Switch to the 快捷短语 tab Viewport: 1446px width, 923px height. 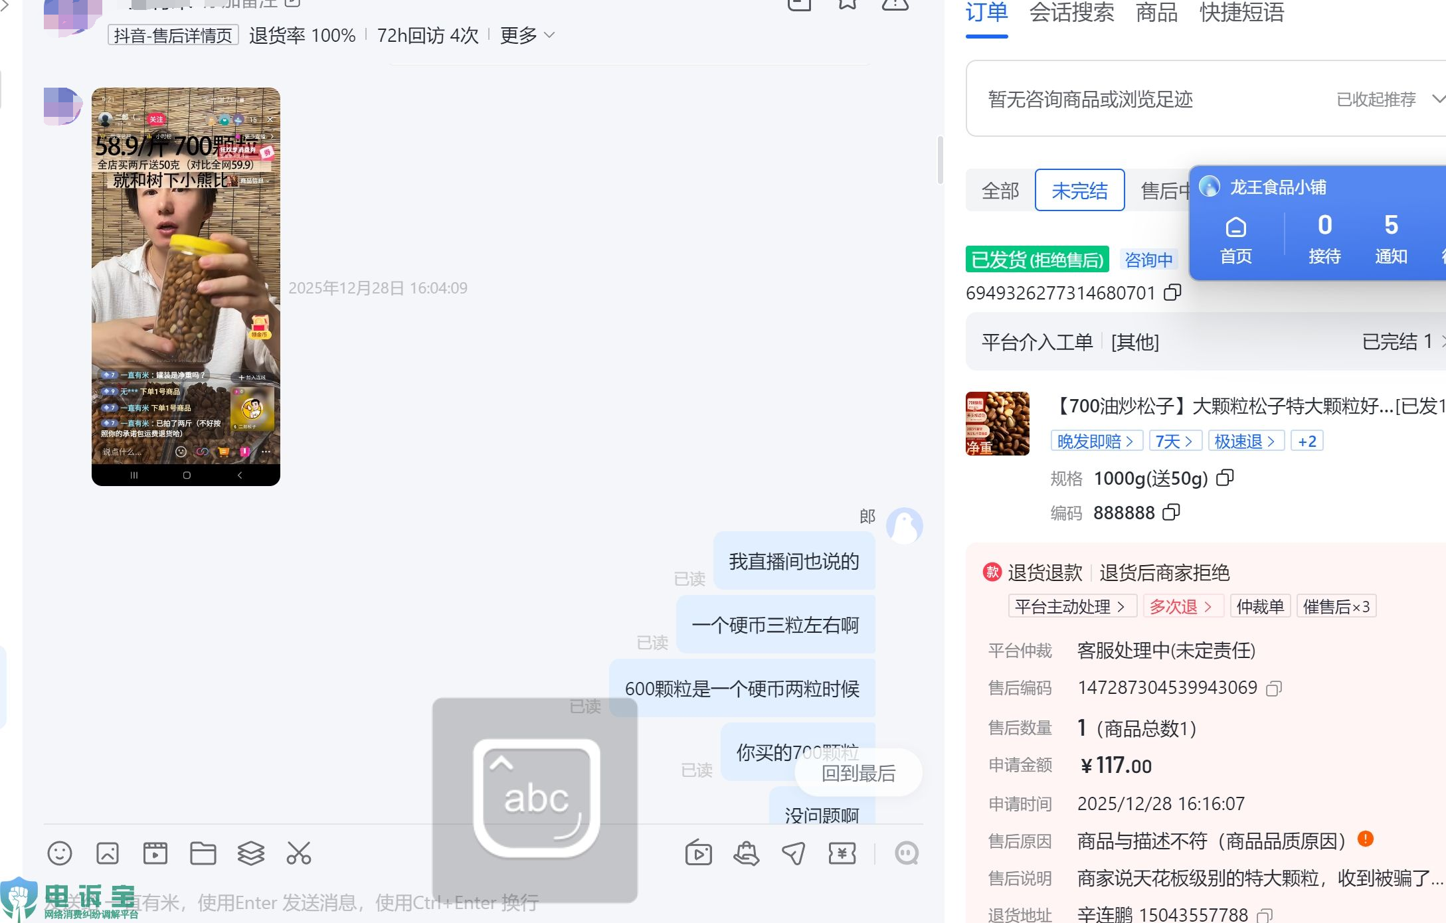pos(1241,13)
